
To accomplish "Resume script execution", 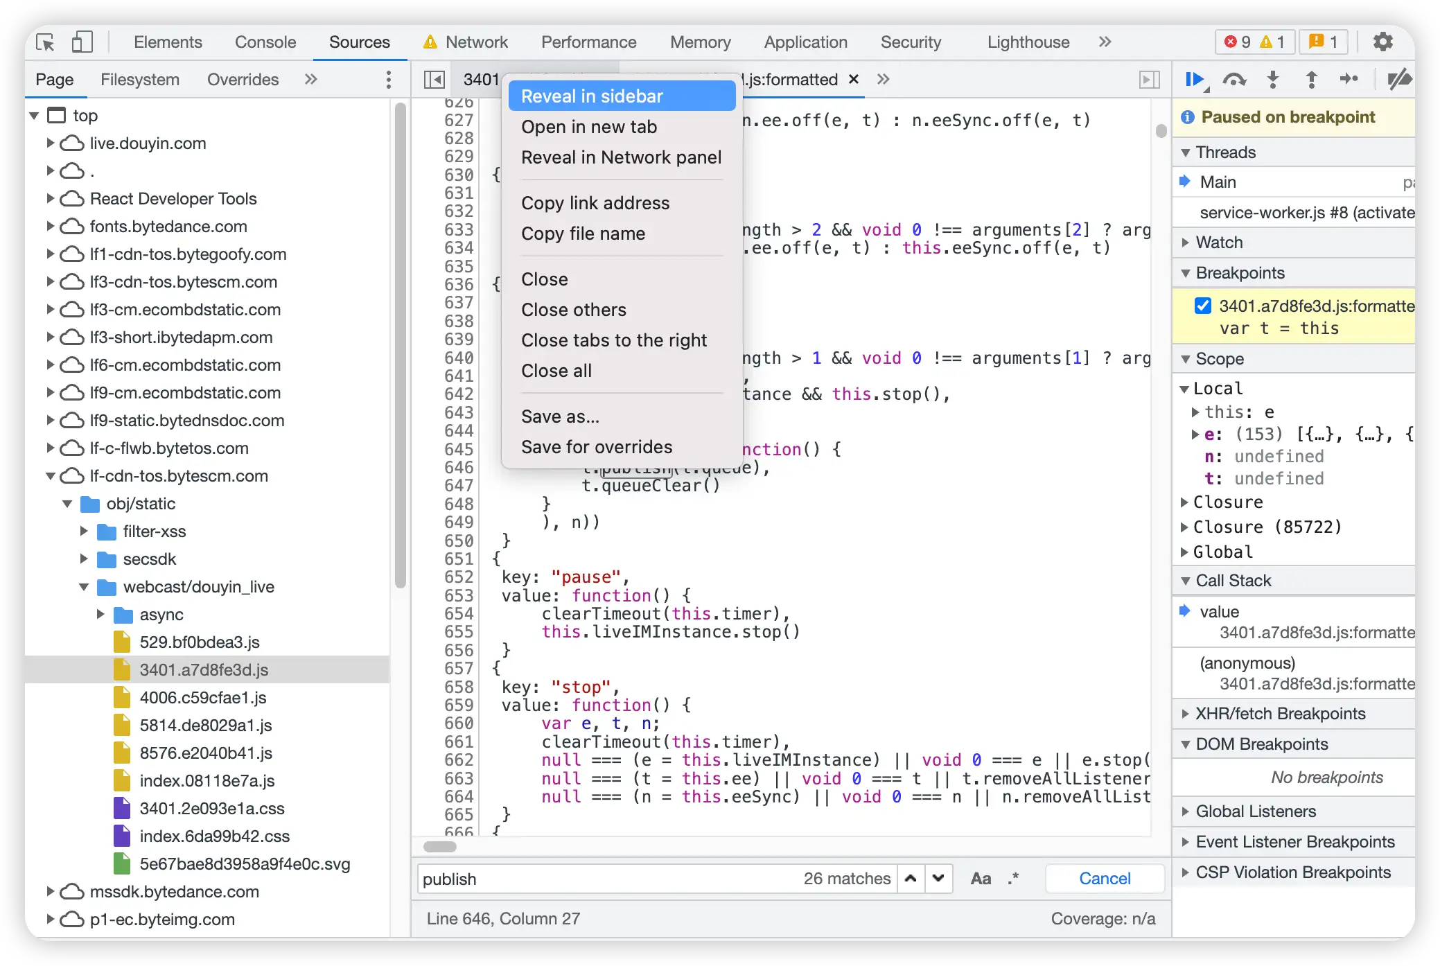I will tap(1195, 80).
